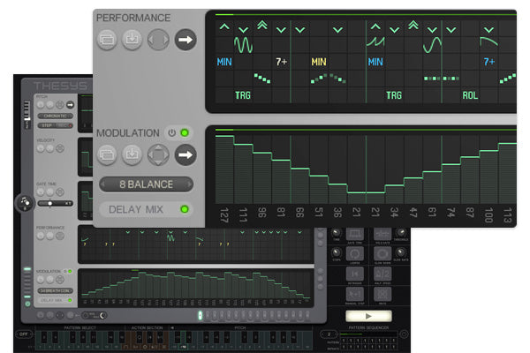Click the Half Speed action button

coord(382,274)
